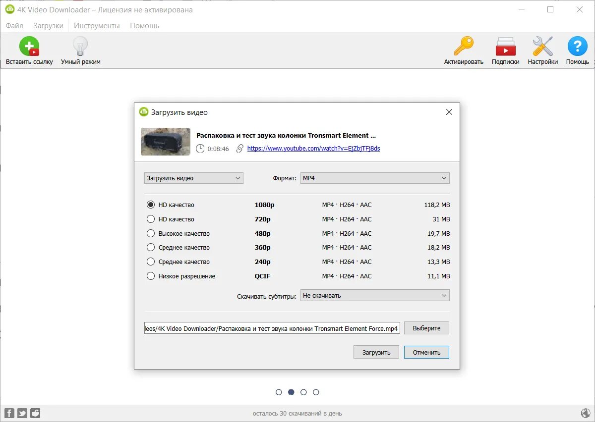595x422 pixels.
Task: Go to third page indicator dot
Action: pos(303,392)
